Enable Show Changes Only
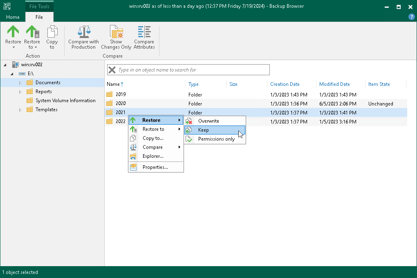Screen dimensions: 417x278 [116, 36]
